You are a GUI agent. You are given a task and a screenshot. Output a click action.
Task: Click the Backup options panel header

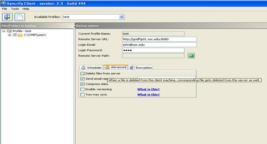point(171,26)
